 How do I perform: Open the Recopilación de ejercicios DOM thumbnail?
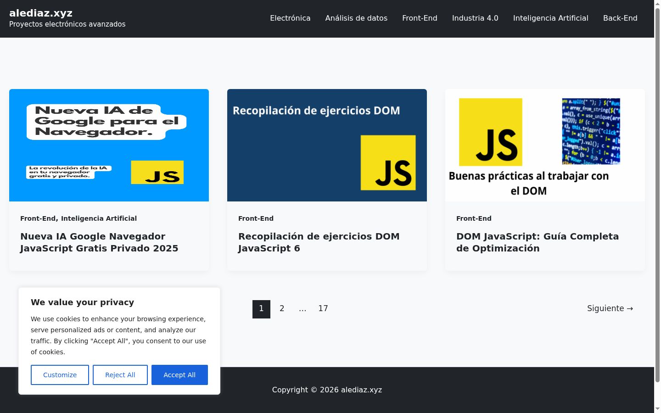(x=327, y=145)
